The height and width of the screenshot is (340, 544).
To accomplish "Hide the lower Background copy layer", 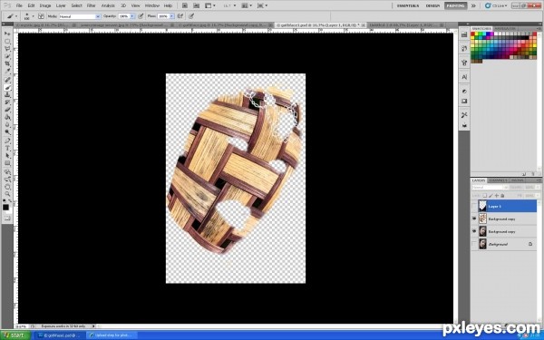I will pyautogui.click(x=474, y=231).
